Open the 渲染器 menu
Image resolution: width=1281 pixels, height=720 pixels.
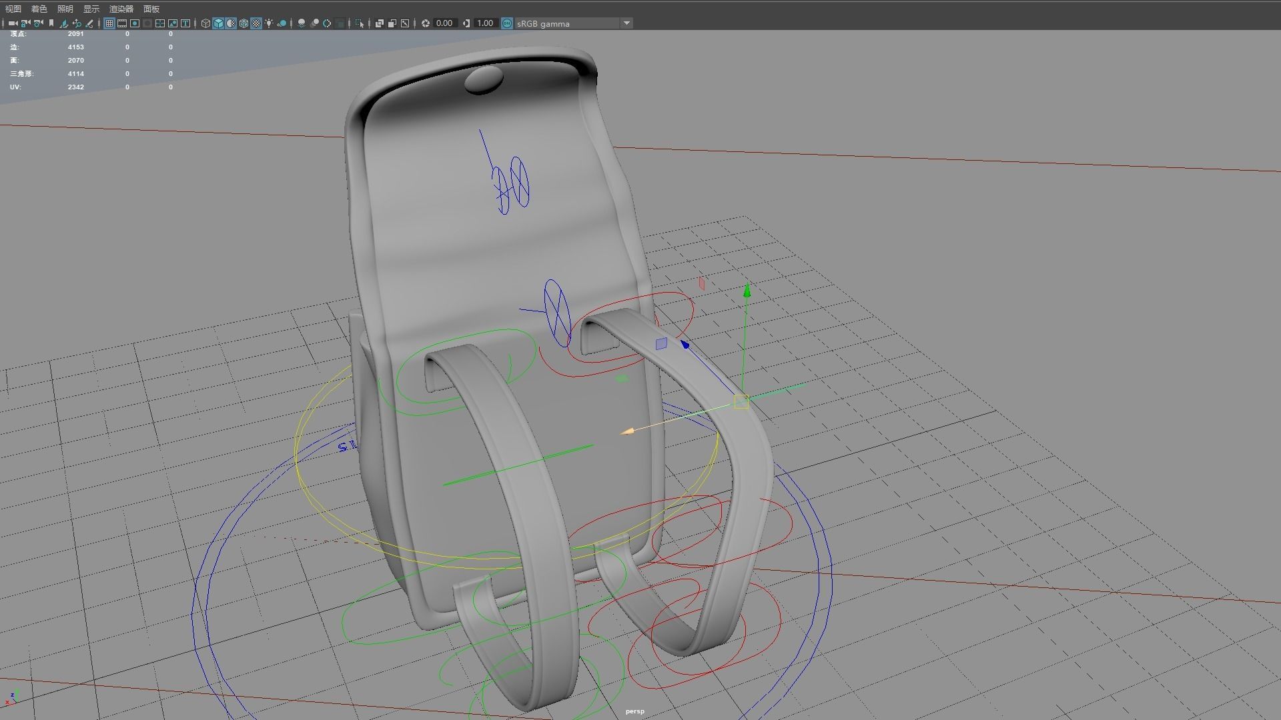tap(121, 9)
